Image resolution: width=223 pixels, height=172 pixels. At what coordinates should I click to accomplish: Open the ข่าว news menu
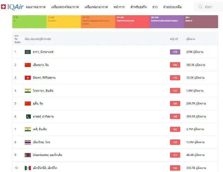coord(155,7)
